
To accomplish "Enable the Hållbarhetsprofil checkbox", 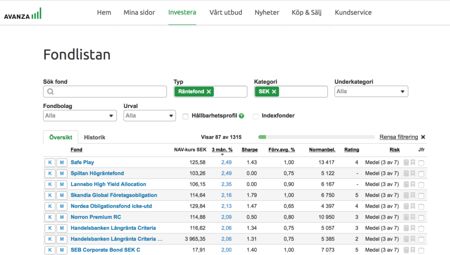I will coord(185,116).
